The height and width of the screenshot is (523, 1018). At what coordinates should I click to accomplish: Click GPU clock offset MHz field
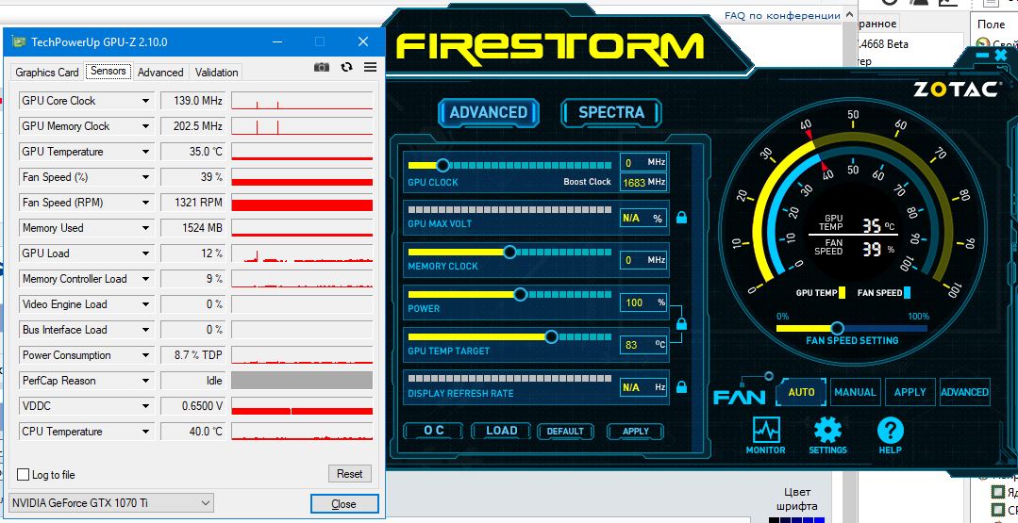(x=643, y=163)
